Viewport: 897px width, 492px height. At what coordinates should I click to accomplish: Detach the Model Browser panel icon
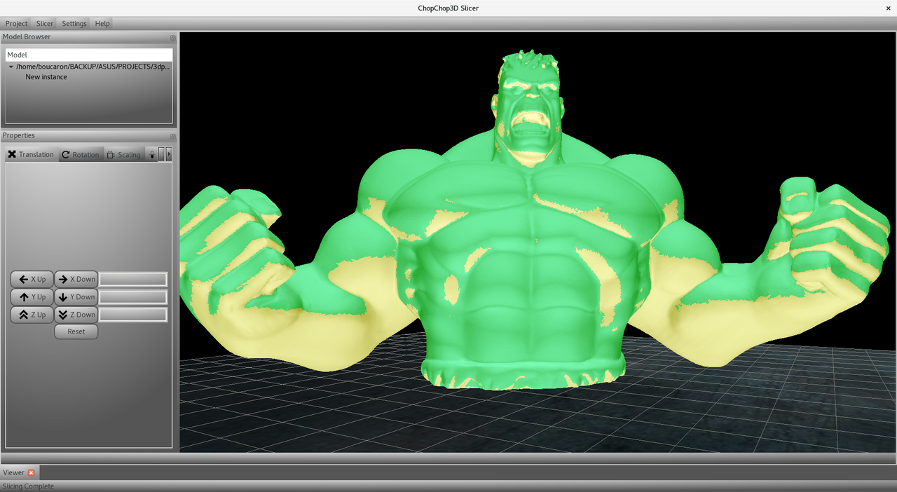172,37
